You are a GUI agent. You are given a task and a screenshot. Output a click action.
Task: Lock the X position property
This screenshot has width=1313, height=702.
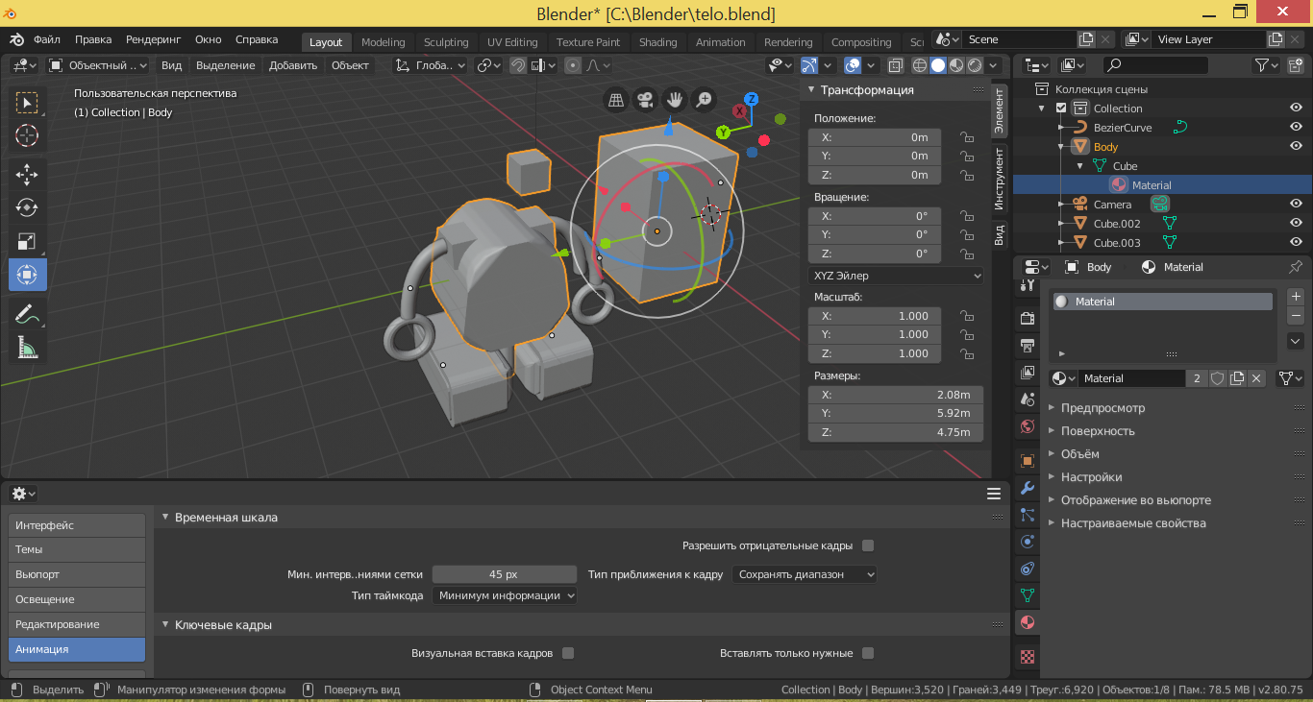pos(967,137)
